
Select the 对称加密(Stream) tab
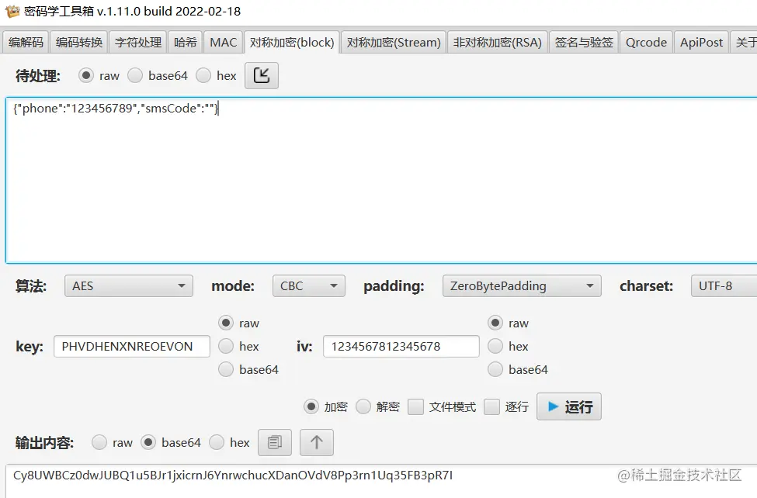click(x=394, y=43)
